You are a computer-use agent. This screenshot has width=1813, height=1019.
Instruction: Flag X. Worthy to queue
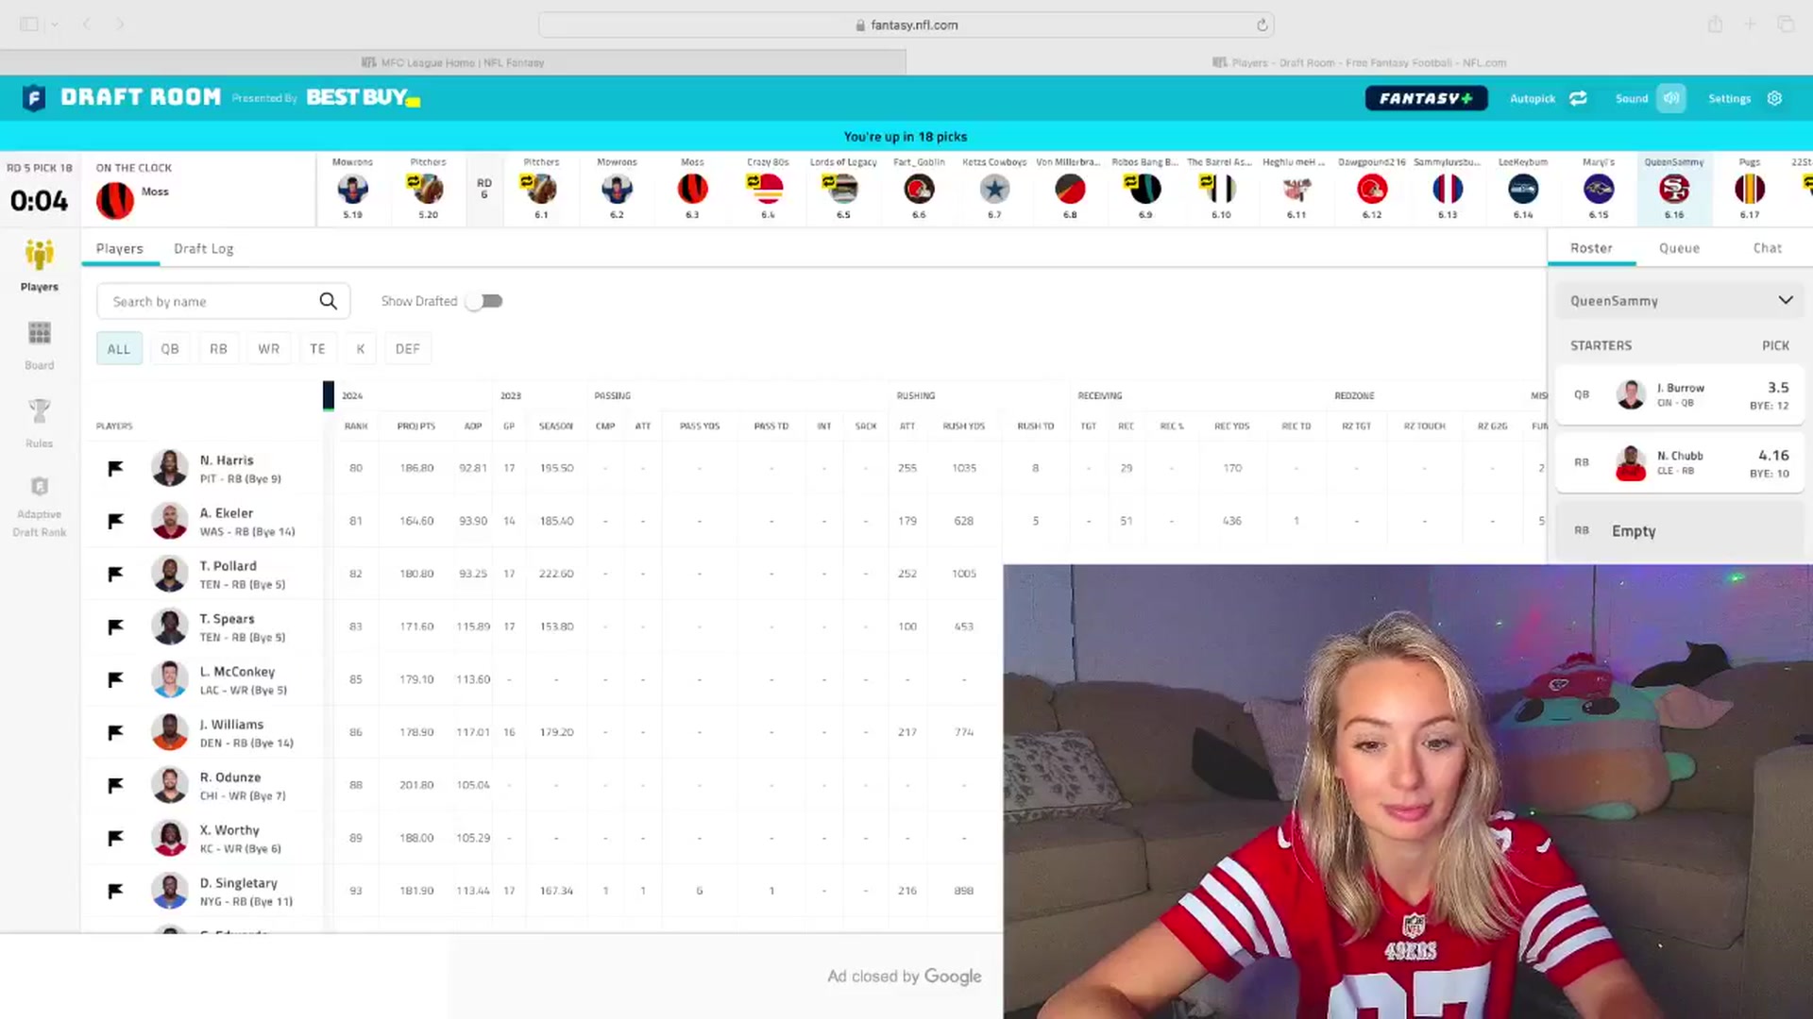115,838
